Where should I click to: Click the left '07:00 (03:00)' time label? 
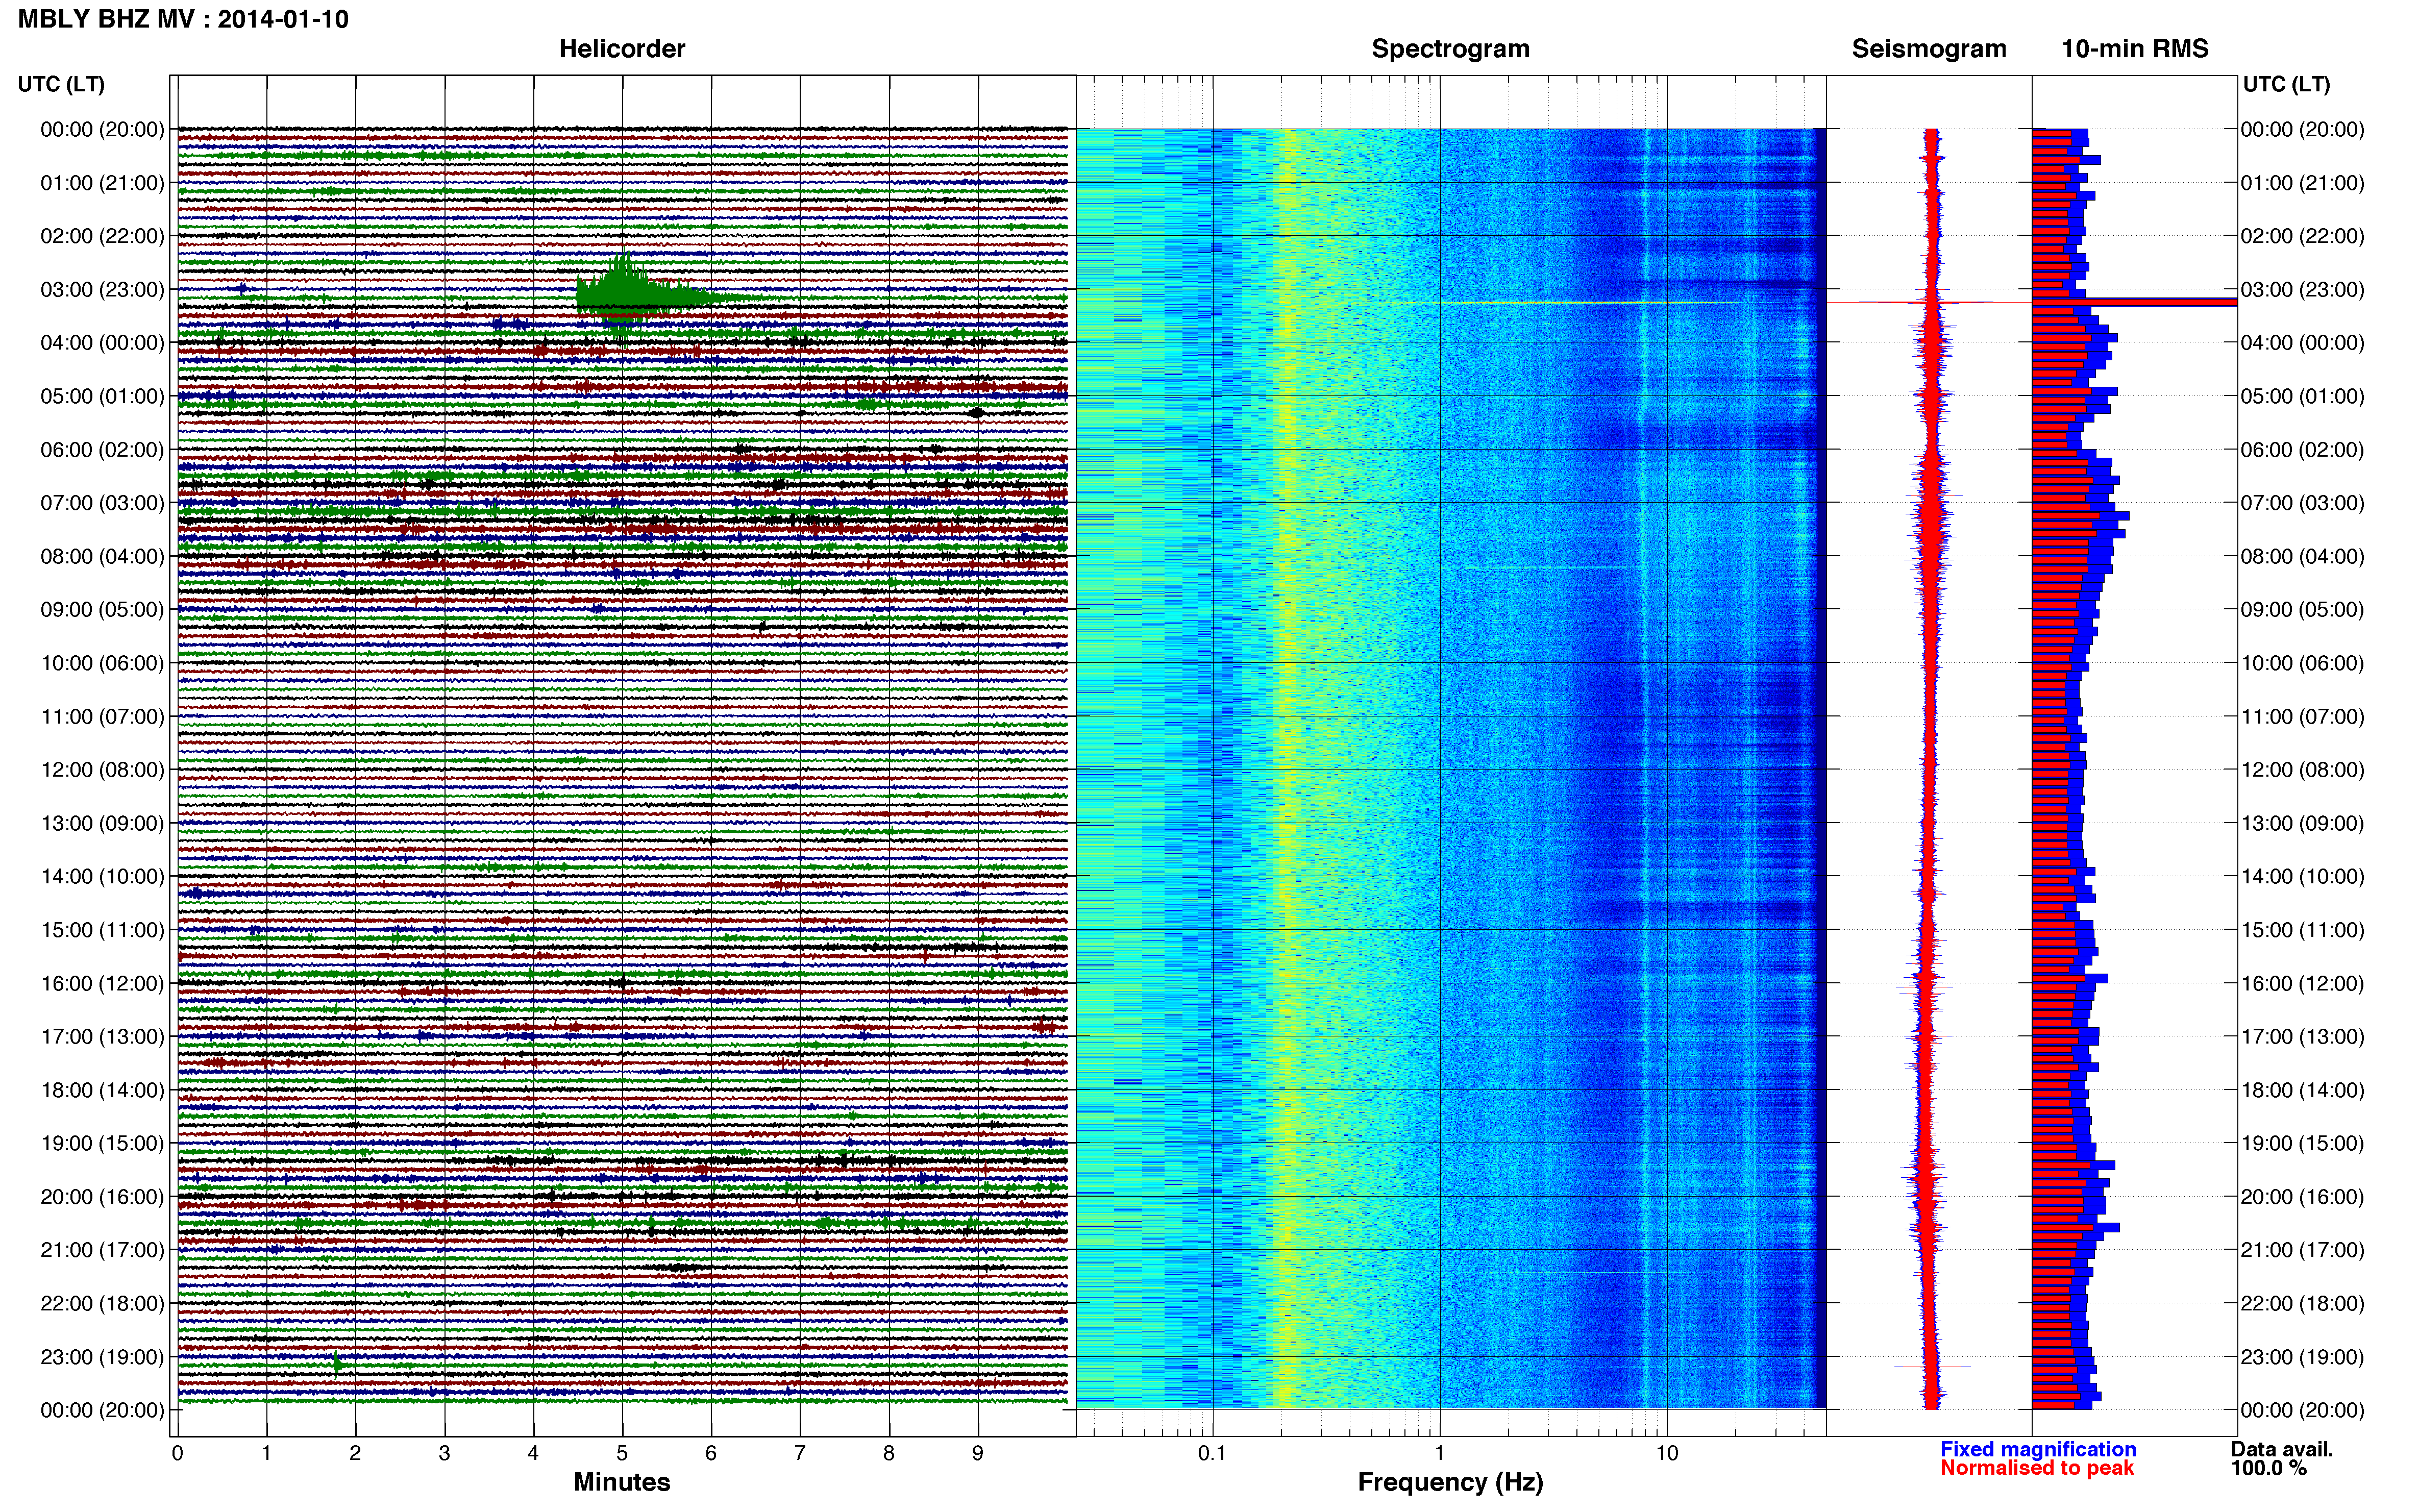pyautogui.click(x=102, y=503)
